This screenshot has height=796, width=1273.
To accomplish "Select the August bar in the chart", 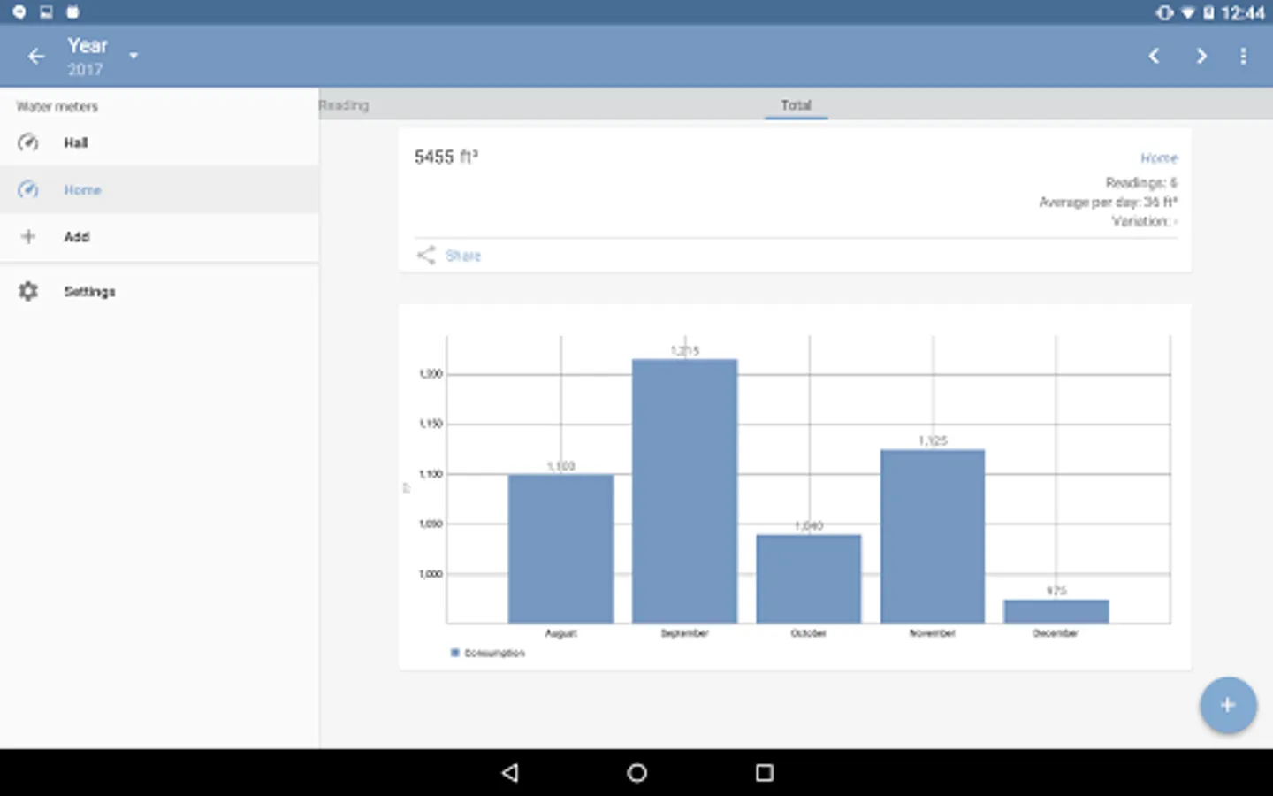I will point(560,548).
